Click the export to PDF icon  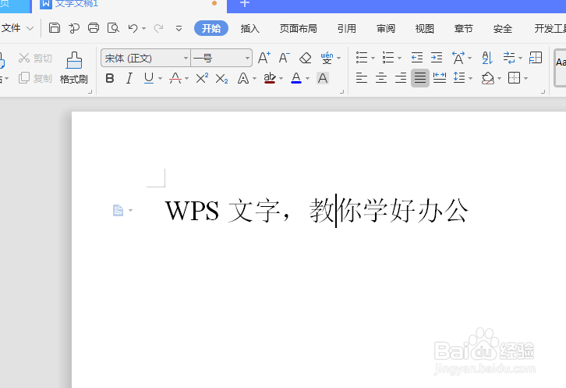74,28
